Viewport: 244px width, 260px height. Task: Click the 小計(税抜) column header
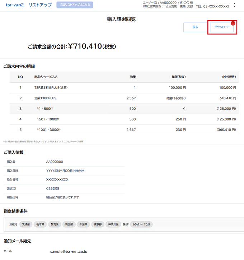pos(229,77)
